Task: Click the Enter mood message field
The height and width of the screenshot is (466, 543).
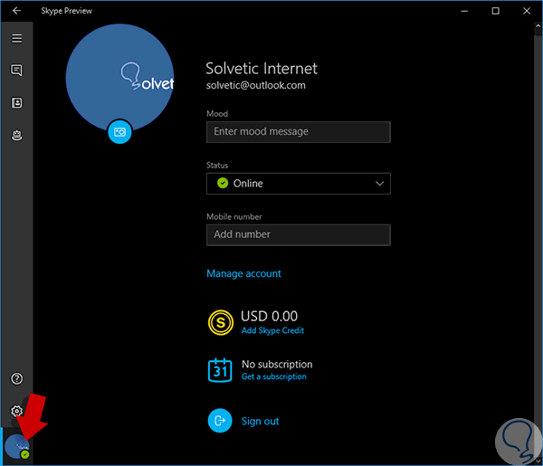Action: click(x=299, y=132)
